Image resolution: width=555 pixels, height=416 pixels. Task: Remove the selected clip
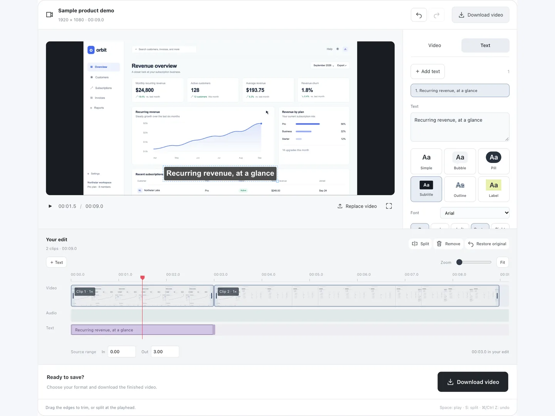449,244
